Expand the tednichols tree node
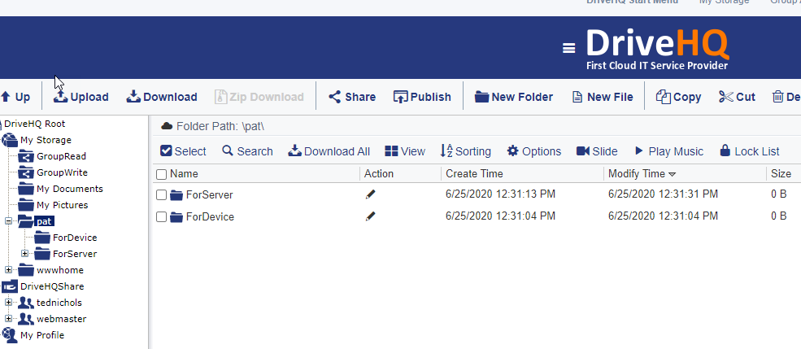 pos(9,303)
